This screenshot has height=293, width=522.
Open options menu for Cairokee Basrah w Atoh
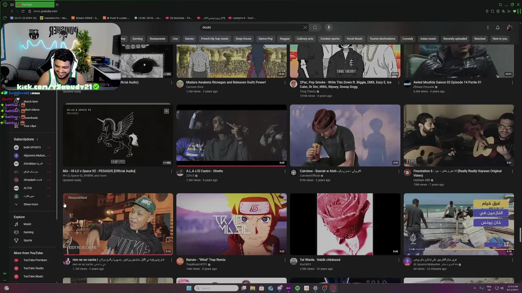pyautogui.click(x=398, y=171)
